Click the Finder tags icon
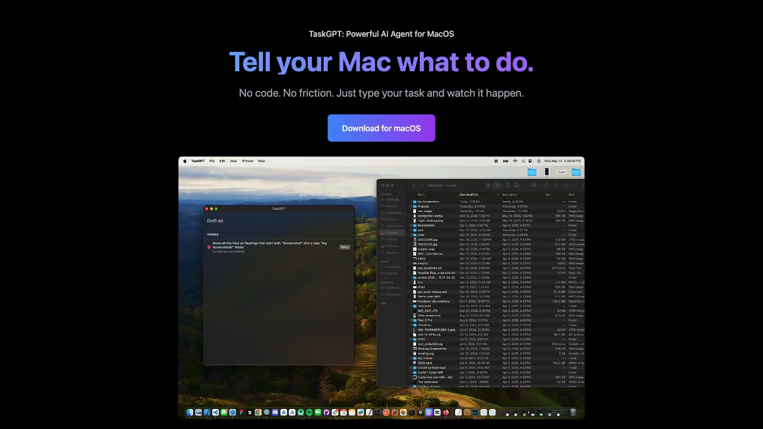 click(556, 185)
